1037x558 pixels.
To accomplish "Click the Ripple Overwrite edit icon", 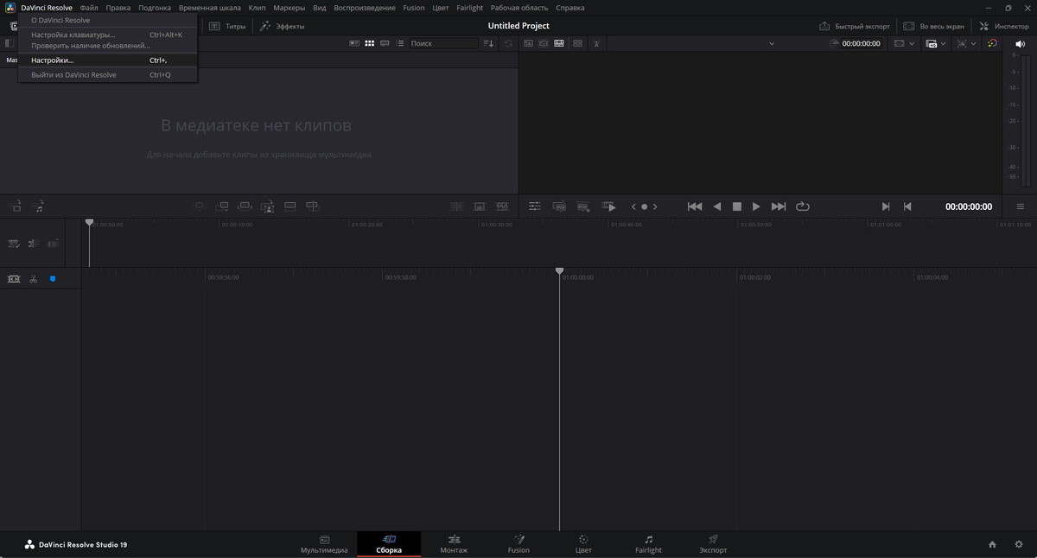I will pyautogui.click(x=245, y=206).
